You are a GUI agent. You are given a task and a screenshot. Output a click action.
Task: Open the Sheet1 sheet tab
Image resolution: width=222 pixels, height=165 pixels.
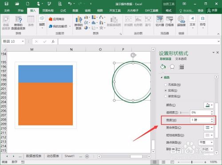[69, 156]
